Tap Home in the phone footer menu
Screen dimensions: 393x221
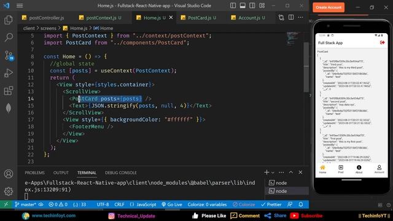pos(322,169)
